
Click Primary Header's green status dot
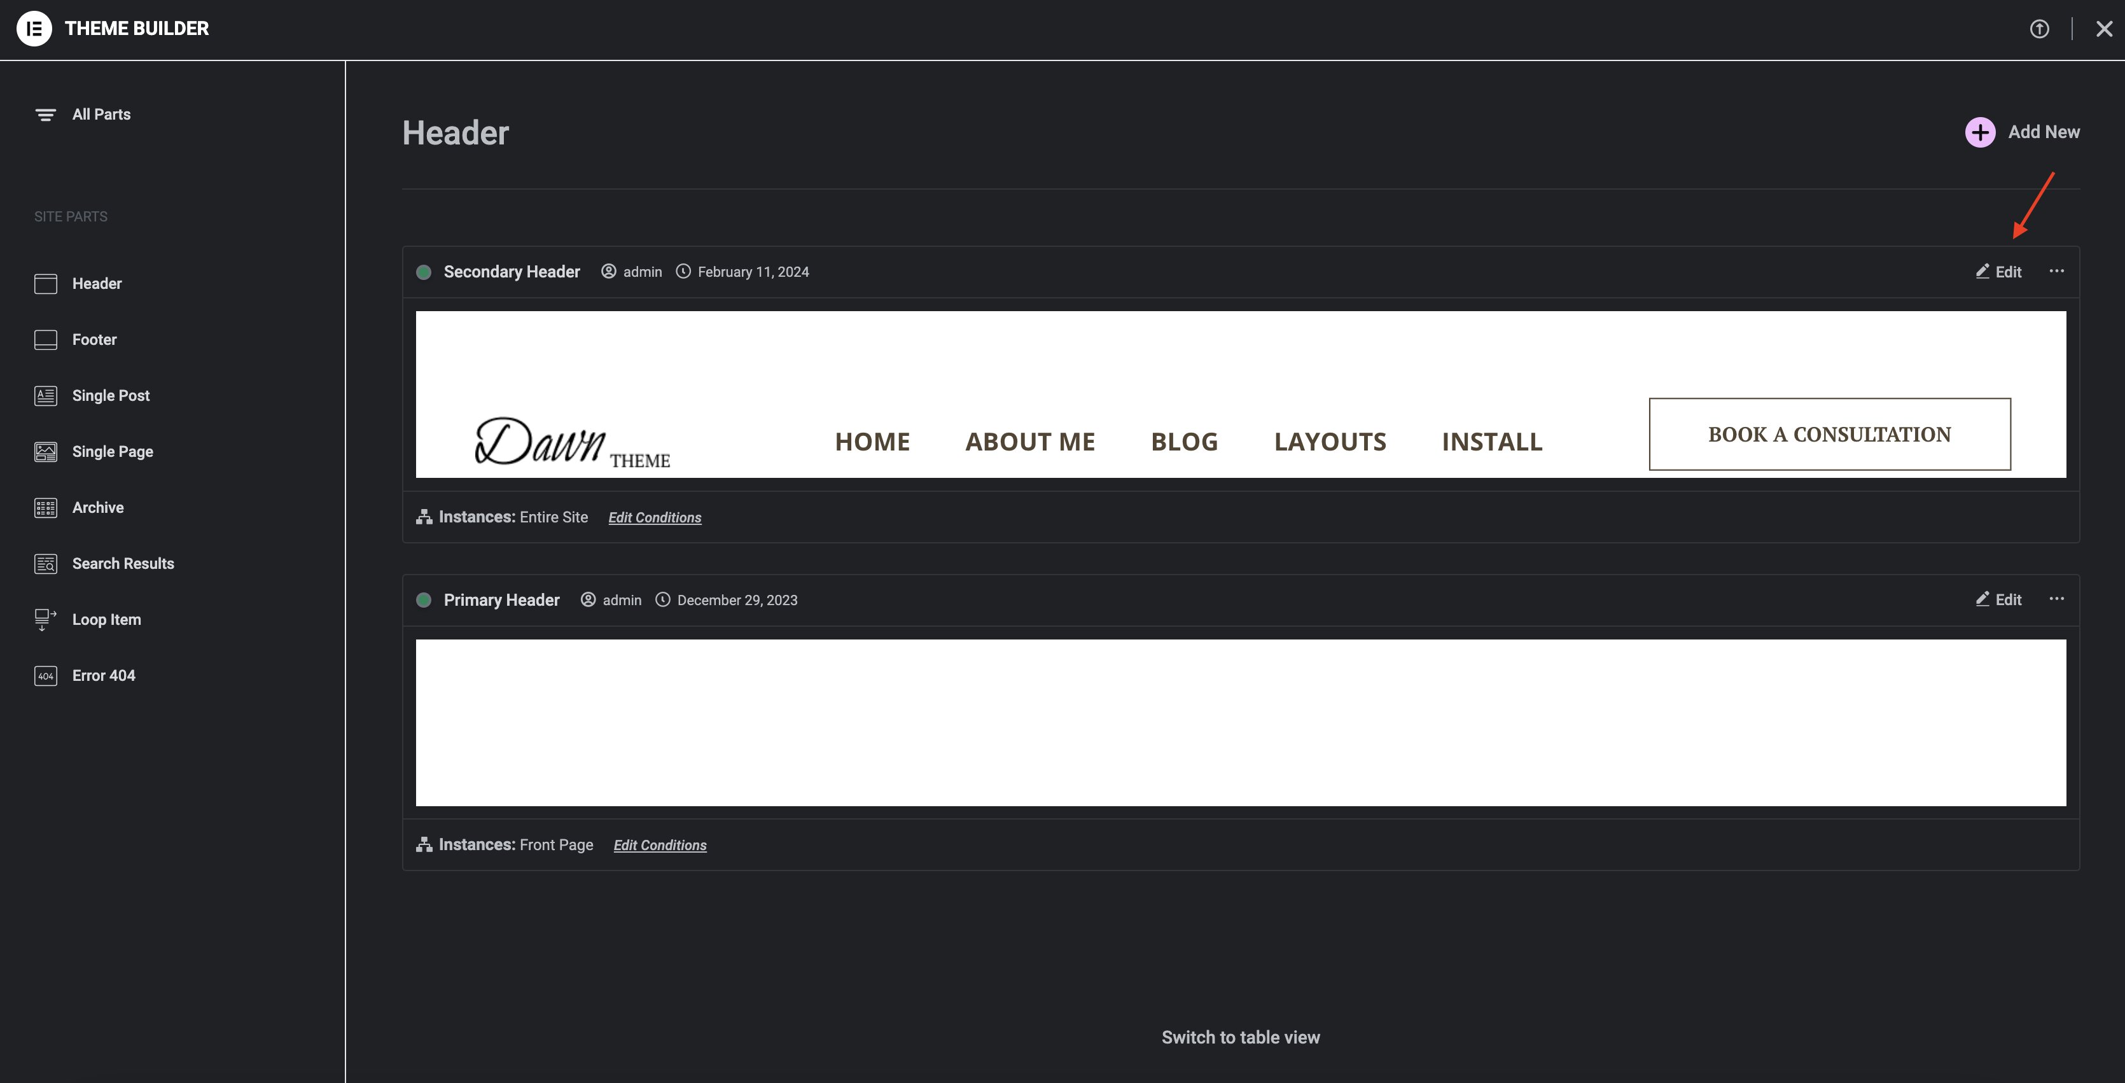coord(425,599)
